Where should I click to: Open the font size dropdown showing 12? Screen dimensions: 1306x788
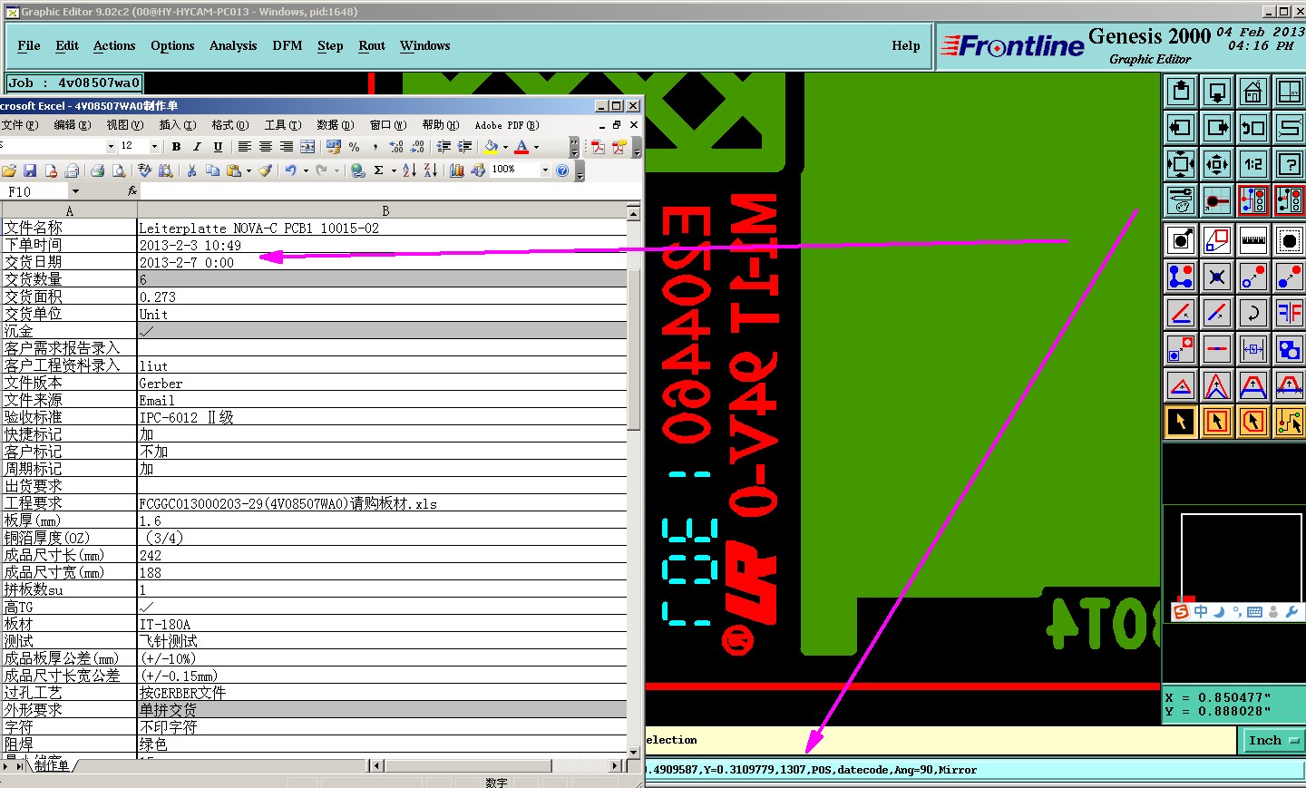pos(154,147)
